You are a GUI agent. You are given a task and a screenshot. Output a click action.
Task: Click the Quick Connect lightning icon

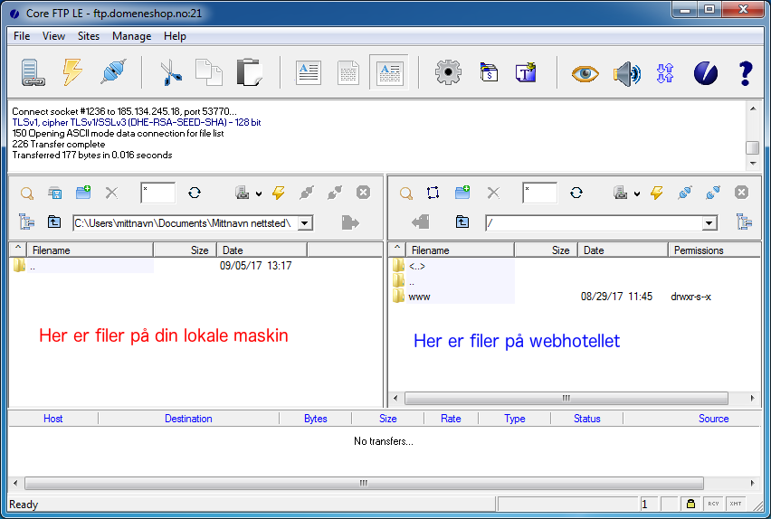tap(72, 72)
